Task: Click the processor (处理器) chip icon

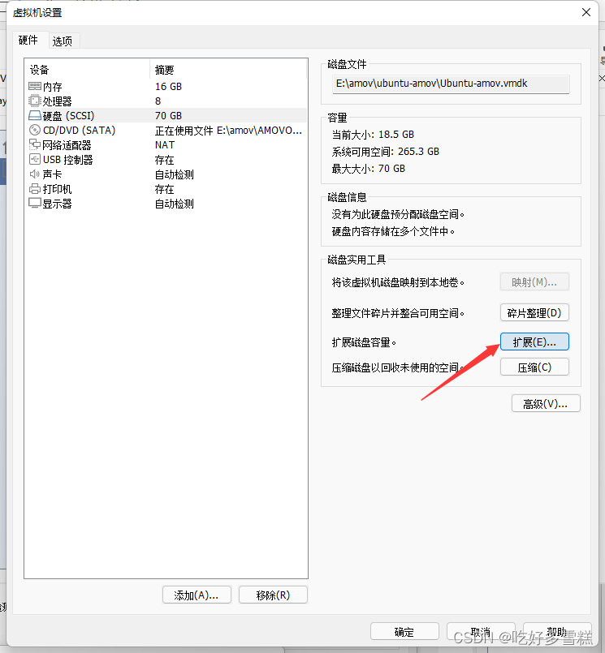Action: coord(35,101)
